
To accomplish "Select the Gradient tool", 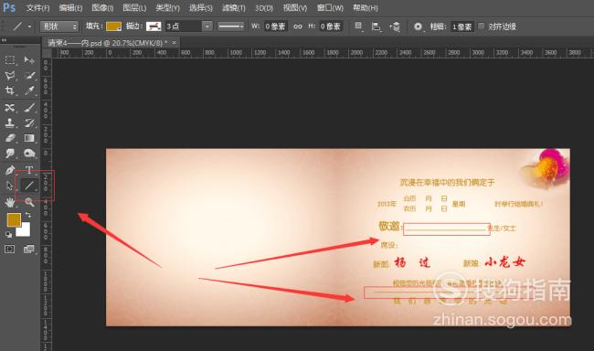I will (29, 138).
